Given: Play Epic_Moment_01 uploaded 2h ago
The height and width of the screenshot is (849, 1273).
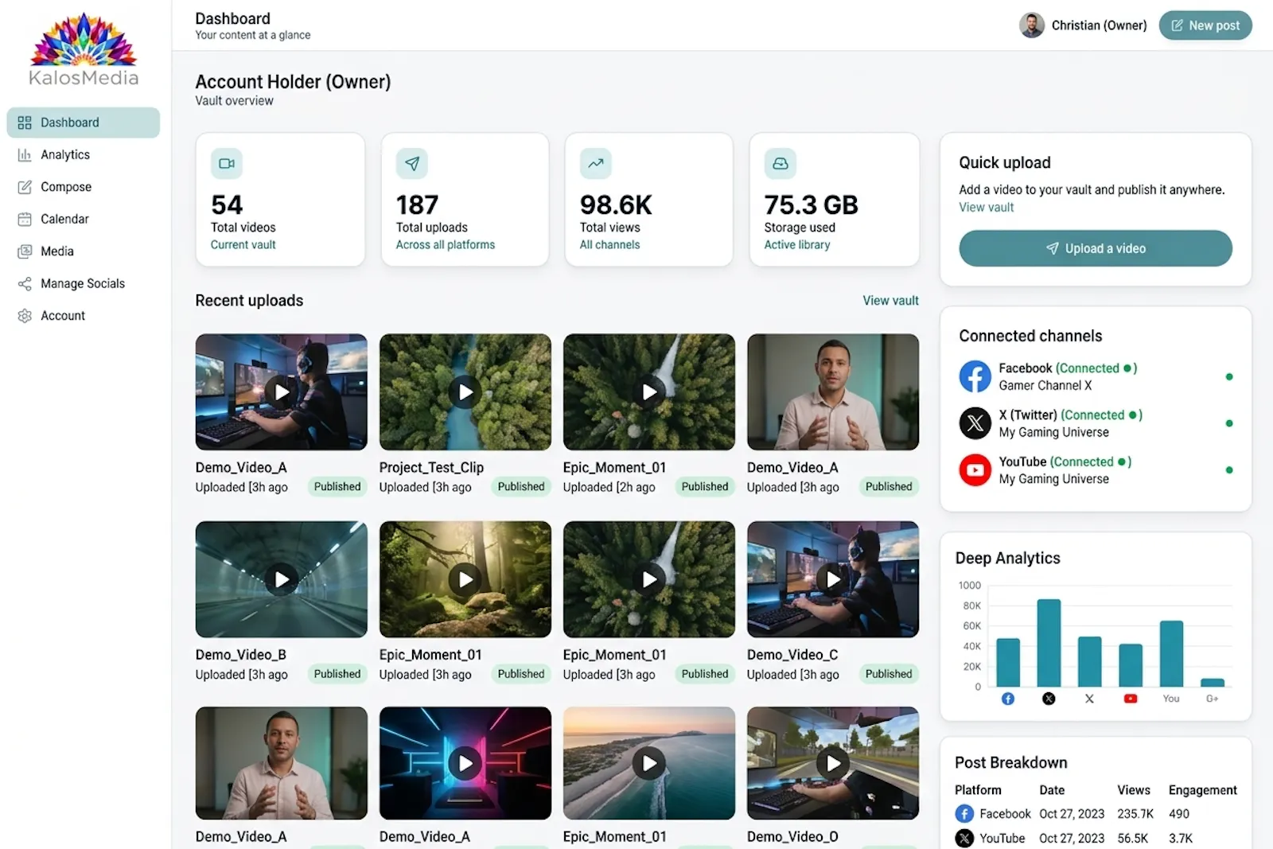Looking at the screenshot, I should pyautogui.click(x=649, y=392).
